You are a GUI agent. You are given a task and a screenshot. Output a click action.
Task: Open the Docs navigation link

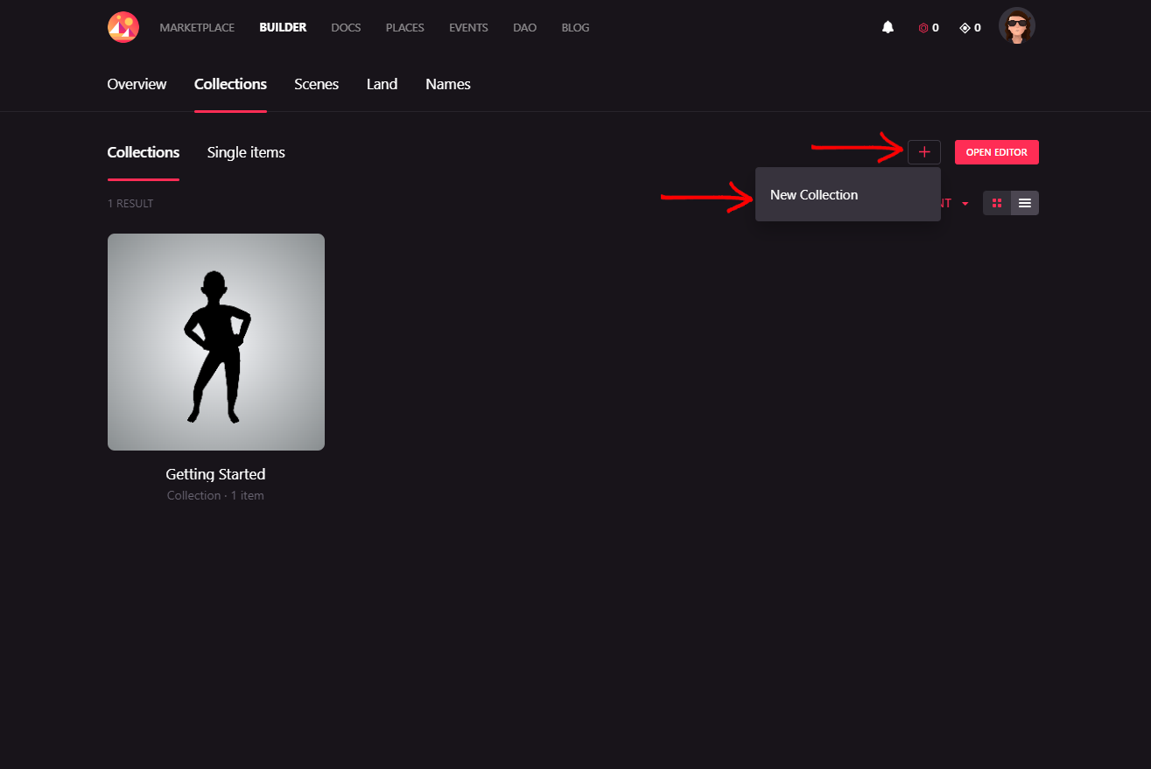coord(346,28)
